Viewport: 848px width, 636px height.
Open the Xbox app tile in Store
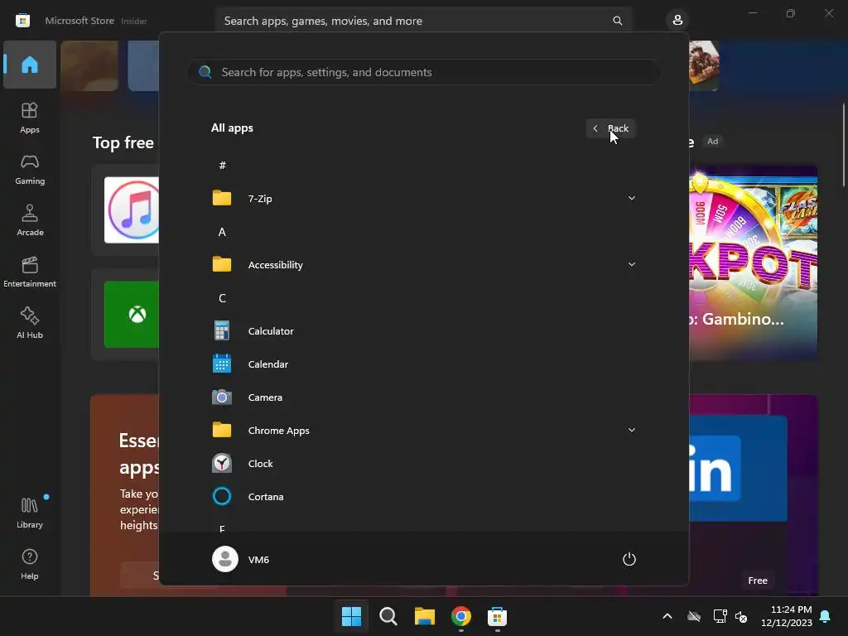pyautogui.click(x=132, y=314)
